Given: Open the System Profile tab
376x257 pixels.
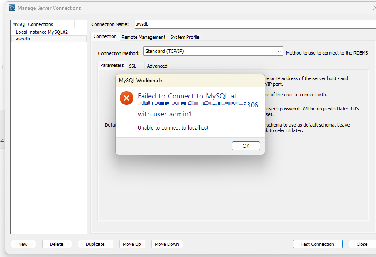Looking at the screenshot, I should 185,37.
